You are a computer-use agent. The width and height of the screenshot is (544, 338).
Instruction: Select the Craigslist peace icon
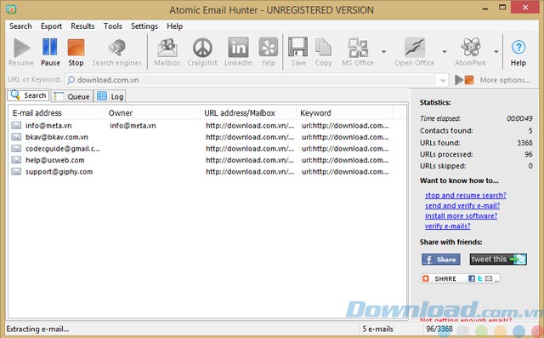(x=202, y=48)
